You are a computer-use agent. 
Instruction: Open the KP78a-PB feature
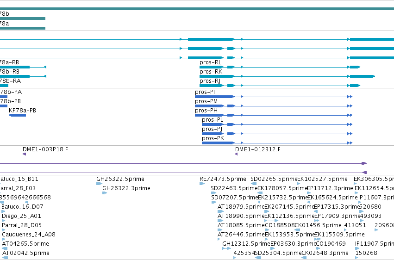22,111
